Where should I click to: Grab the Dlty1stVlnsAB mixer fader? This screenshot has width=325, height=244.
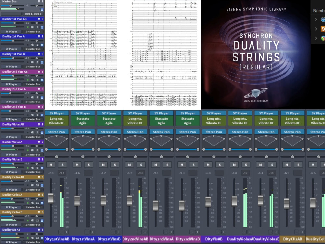click(51, 198)
